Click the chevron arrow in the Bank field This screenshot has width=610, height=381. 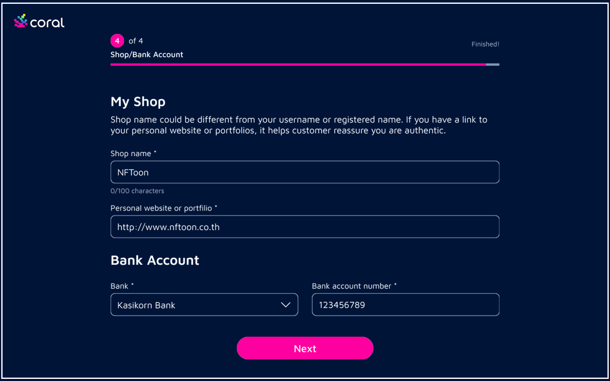(x=286, y=304)
